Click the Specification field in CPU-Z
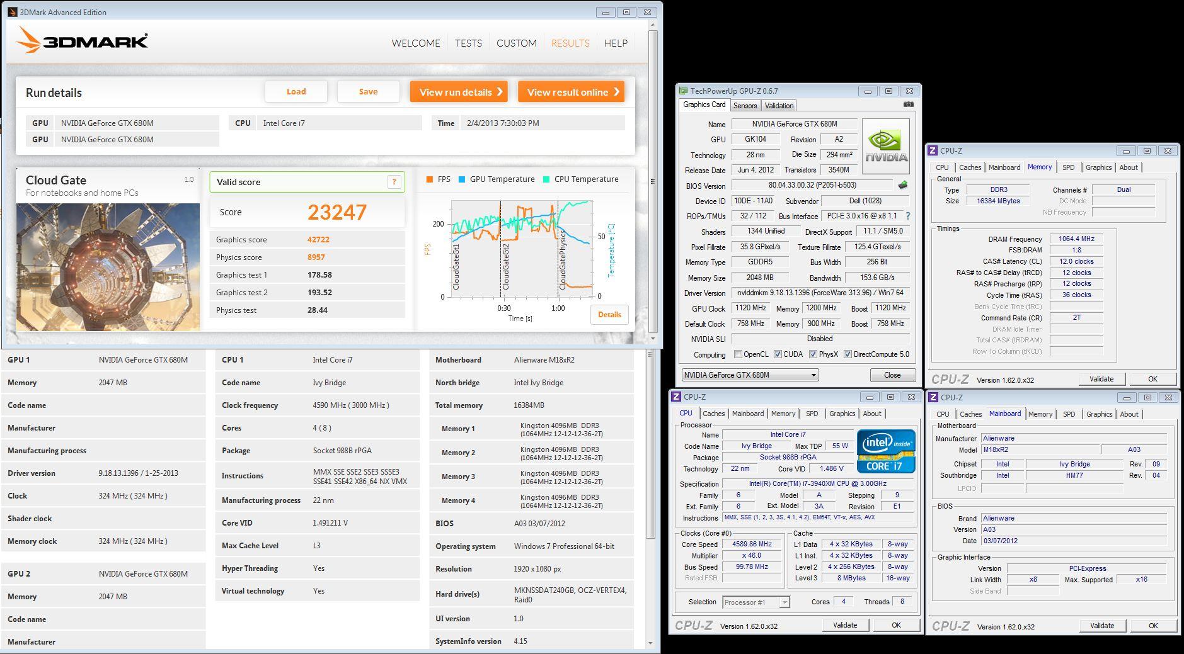Image resolution: width=1184 pixels, height=654 pixels. pos(818,483)
